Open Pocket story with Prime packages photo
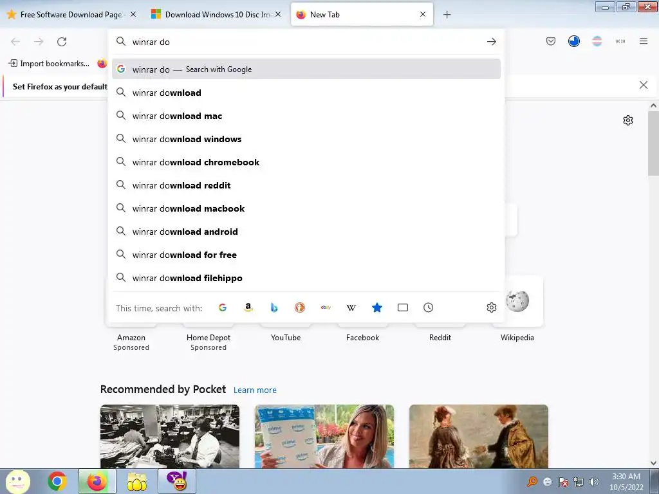 point(324,436)
